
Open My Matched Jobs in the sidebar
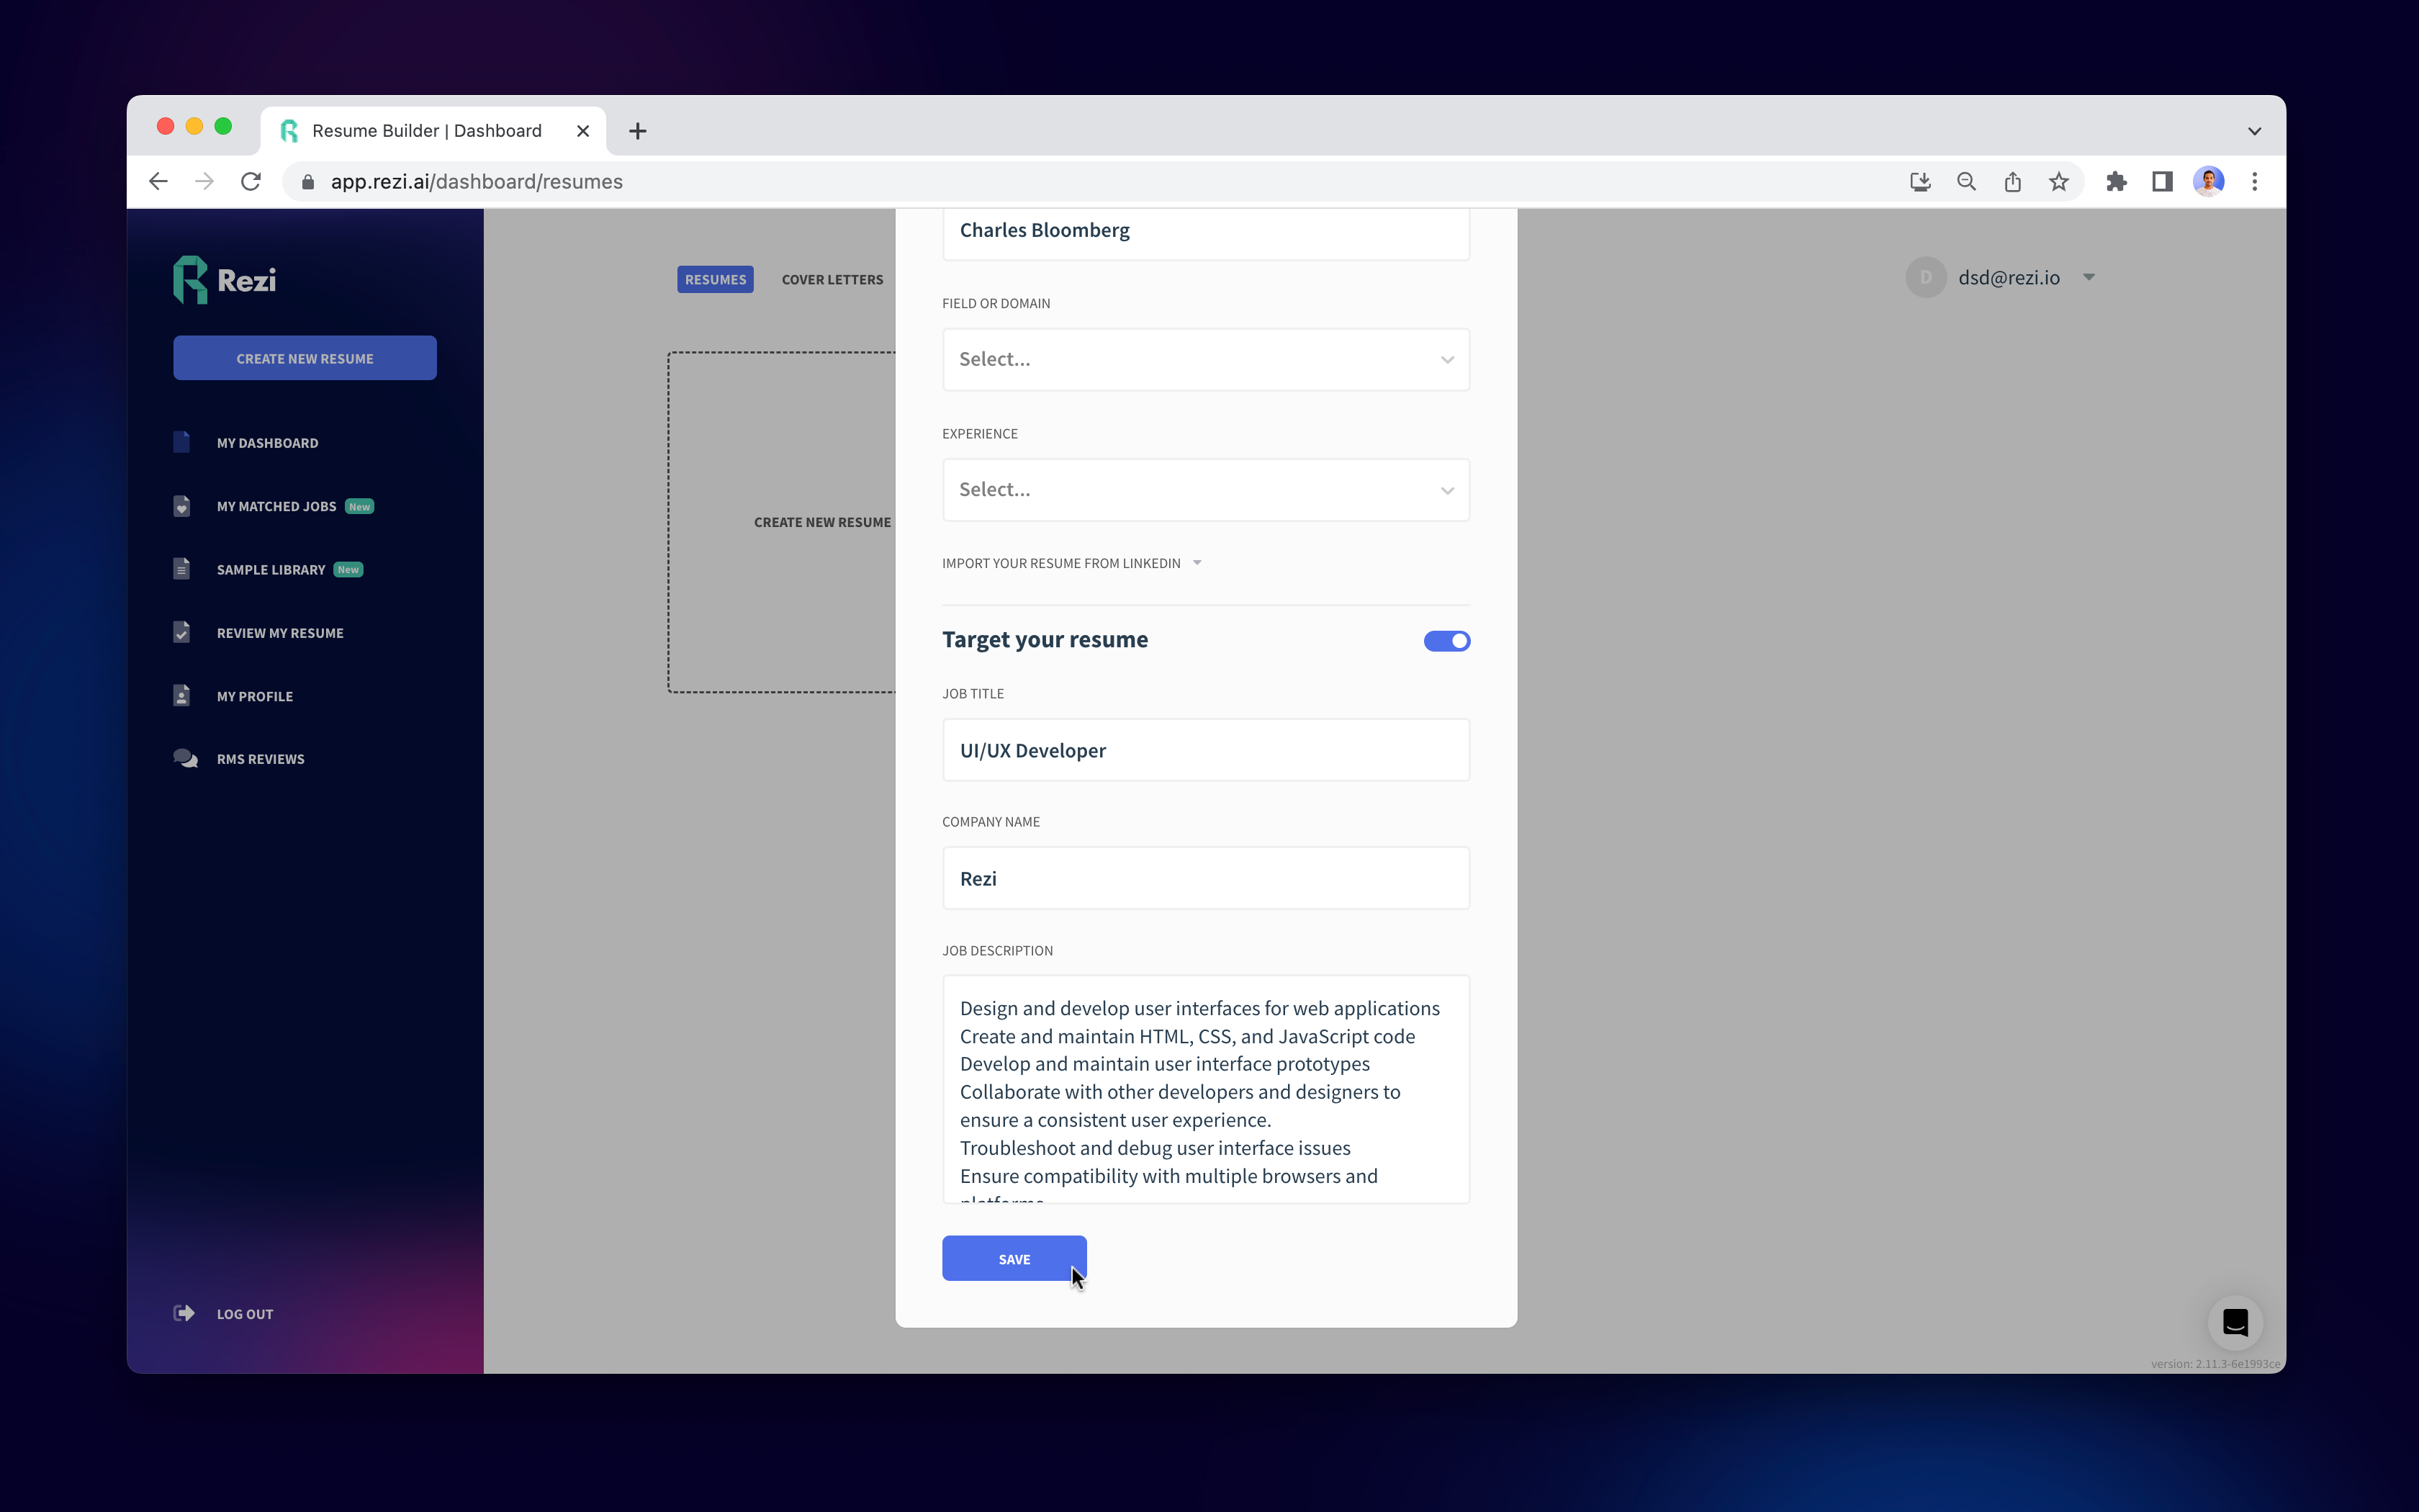pos(276,506)
